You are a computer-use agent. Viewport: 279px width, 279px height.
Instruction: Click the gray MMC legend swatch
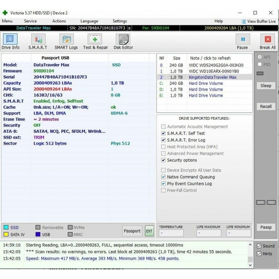coord(70,234)
